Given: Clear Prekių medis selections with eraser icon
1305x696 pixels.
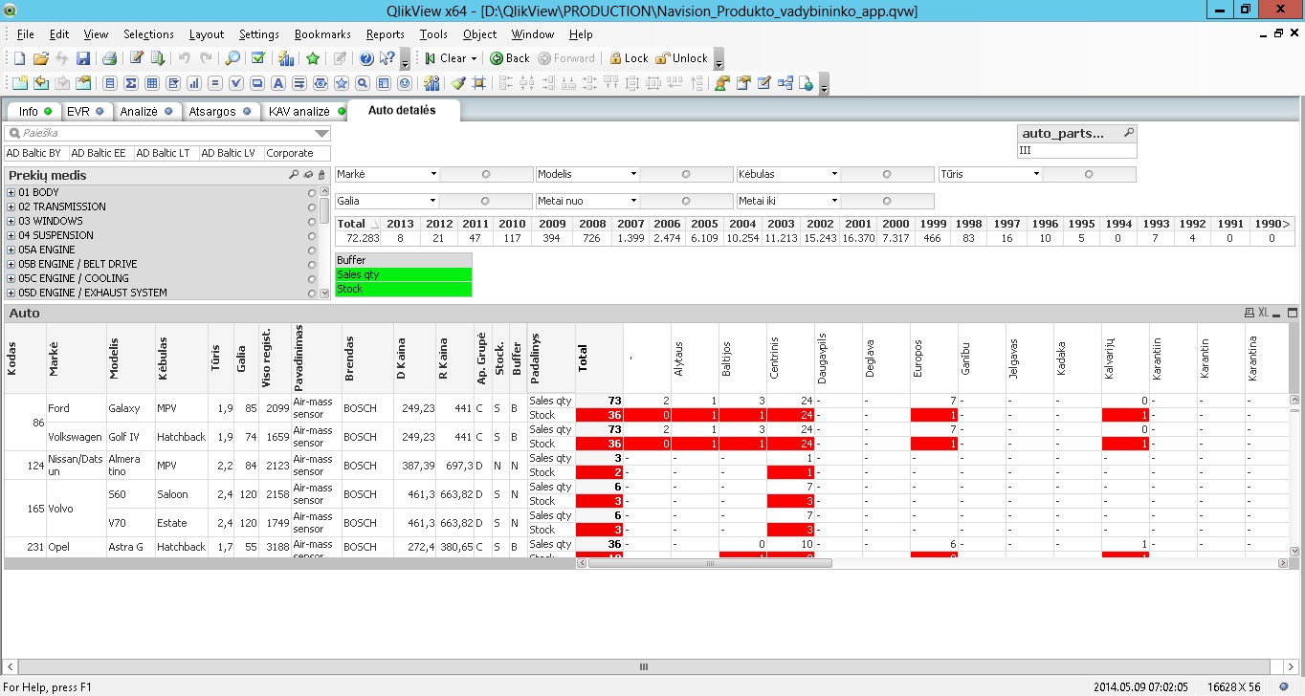Looking at the screenshot, I should (308, 175).
